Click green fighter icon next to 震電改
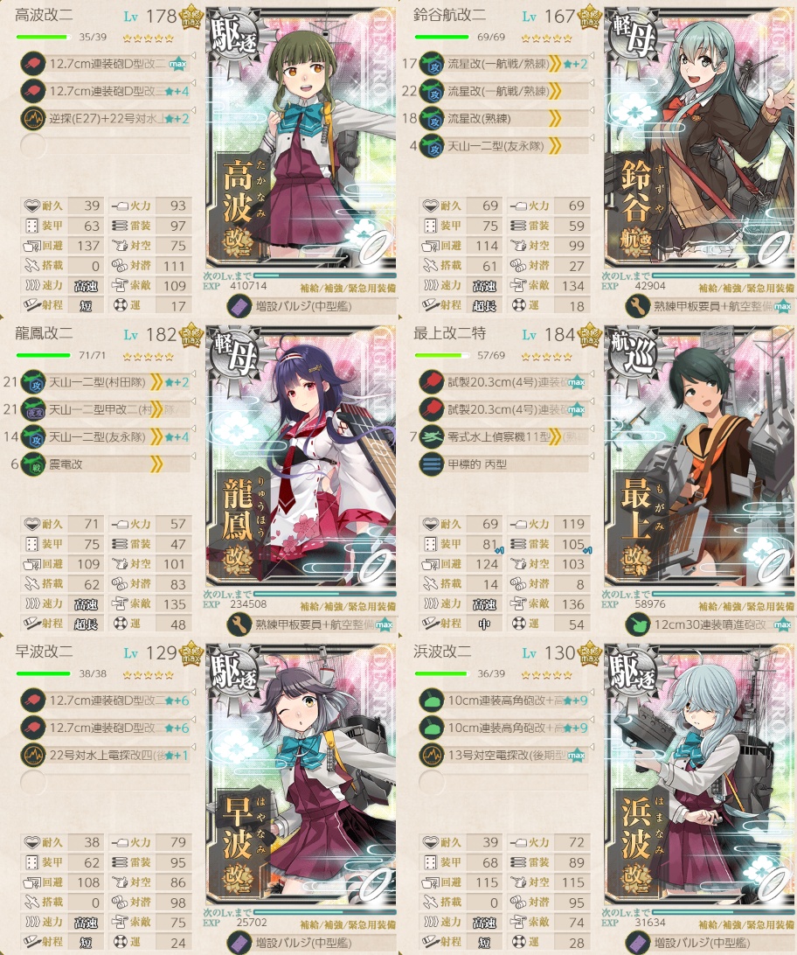This screenshot has height=955, width=797. pyautogui.click(x=33, y=464)
